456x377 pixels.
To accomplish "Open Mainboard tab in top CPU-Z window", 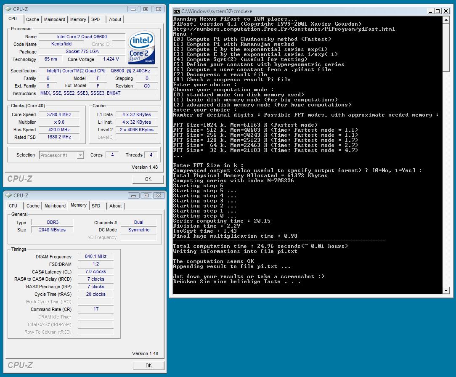I will (55, 19).
